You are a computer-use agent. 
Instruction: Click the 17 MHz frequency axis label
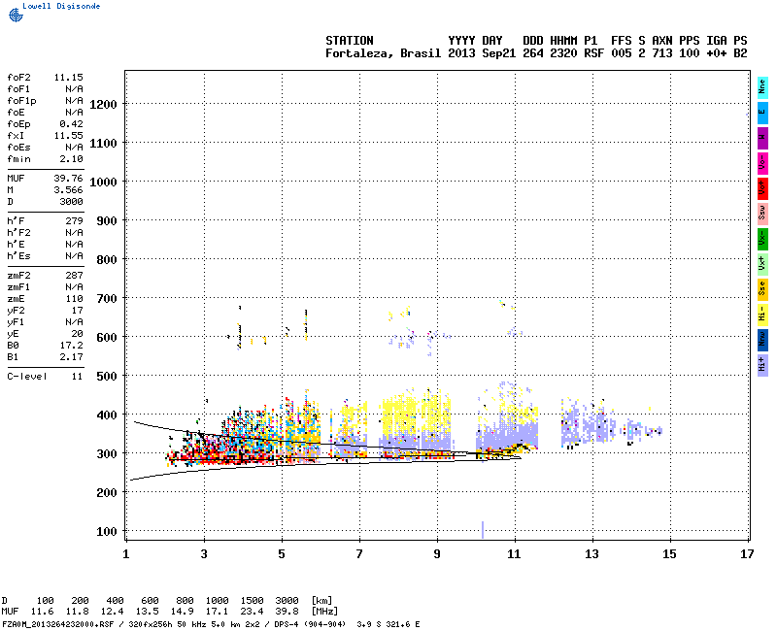coord(747,554)
